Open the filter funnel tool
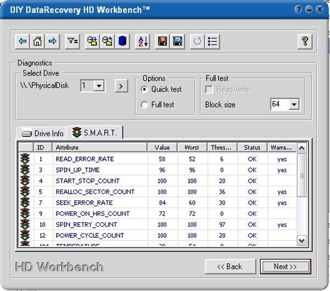 (73, 41)
